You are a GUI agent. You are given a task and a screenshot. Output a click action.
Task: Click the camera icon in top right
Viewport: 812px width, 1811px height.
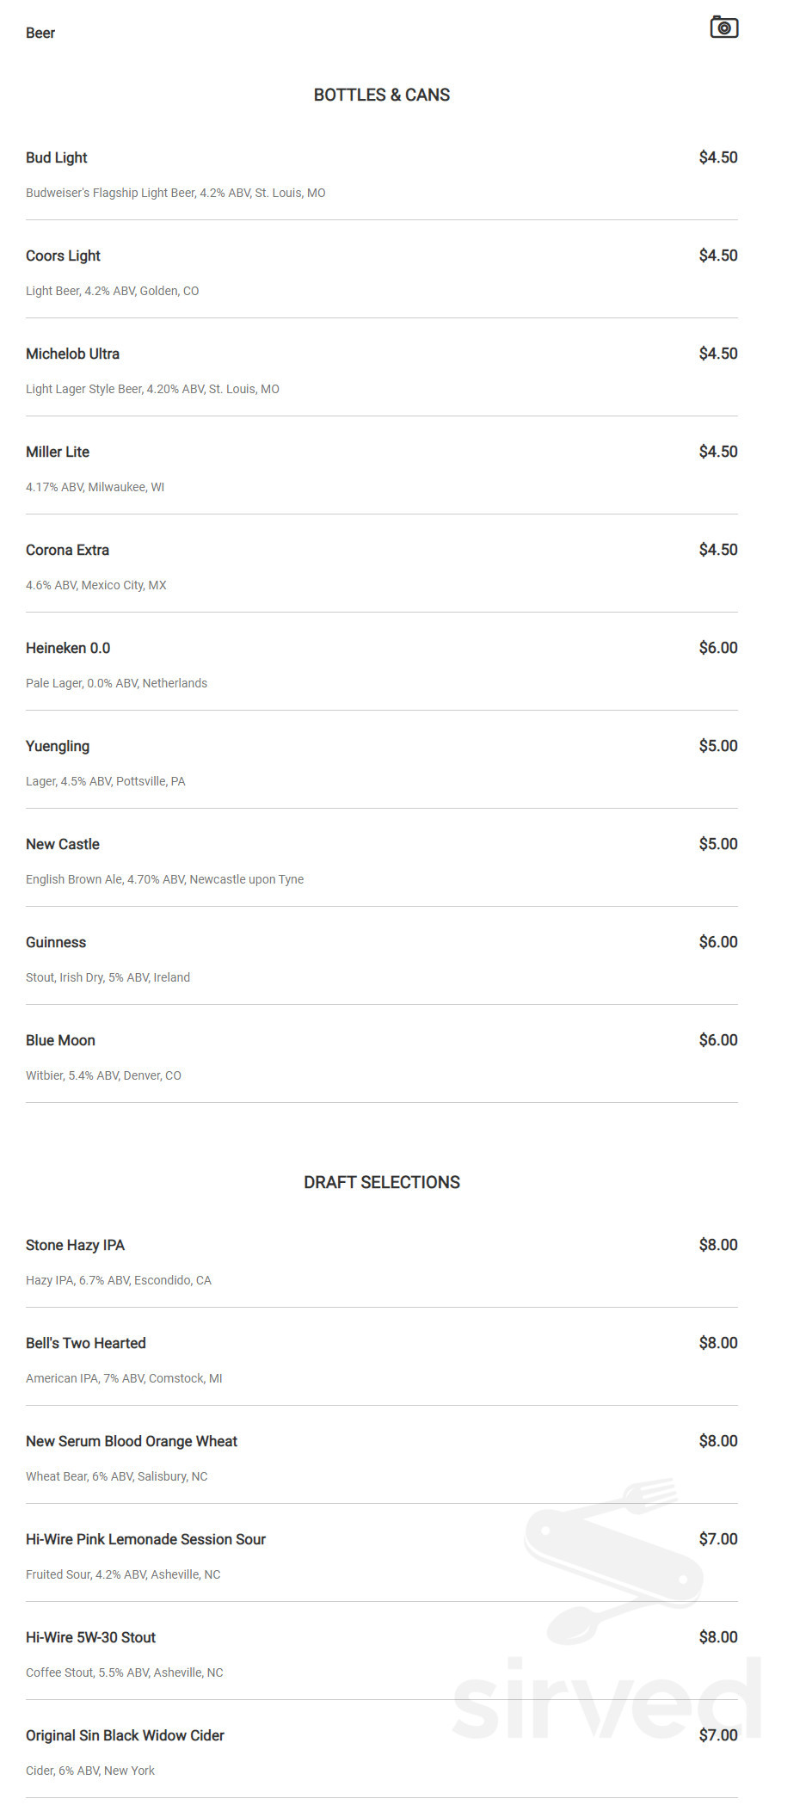(723, 27)
